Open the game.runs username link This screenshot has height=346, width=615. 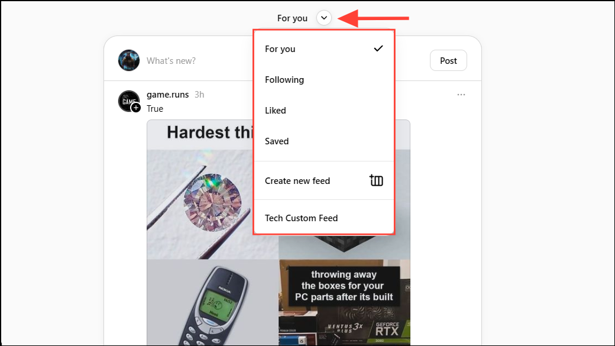pyautogui.click(x=167, y=95)
